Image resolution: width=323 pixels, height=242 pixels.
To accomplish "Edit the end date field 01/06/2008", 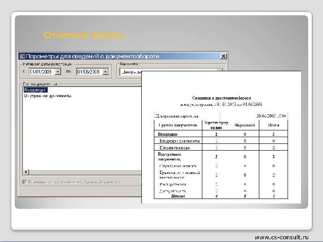I will click(x=90, y=72).
